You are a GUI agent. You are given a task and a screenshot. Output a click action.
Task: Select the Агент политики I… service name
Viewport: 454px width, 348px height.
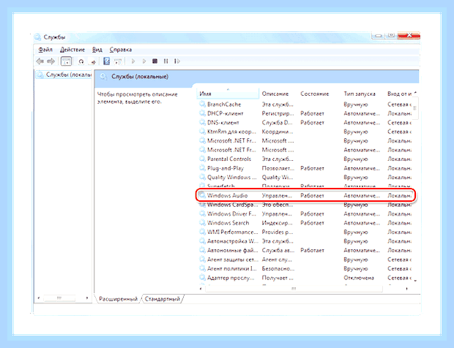[x=232, y=268]
